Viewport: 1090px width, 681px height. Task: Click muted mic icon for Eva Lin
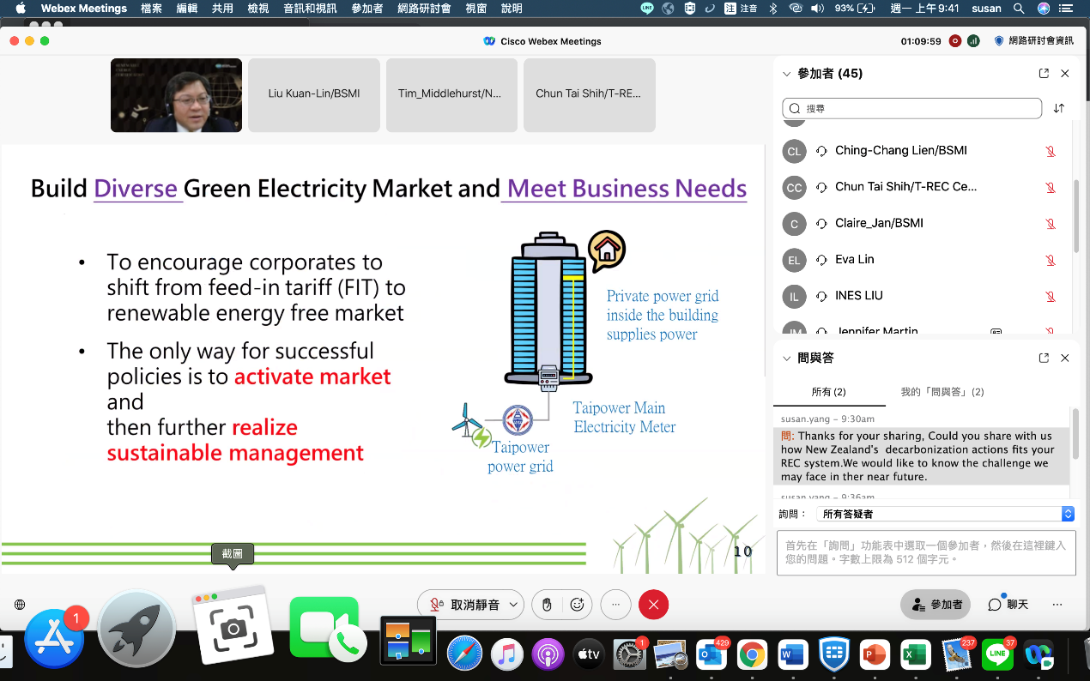1050,260
